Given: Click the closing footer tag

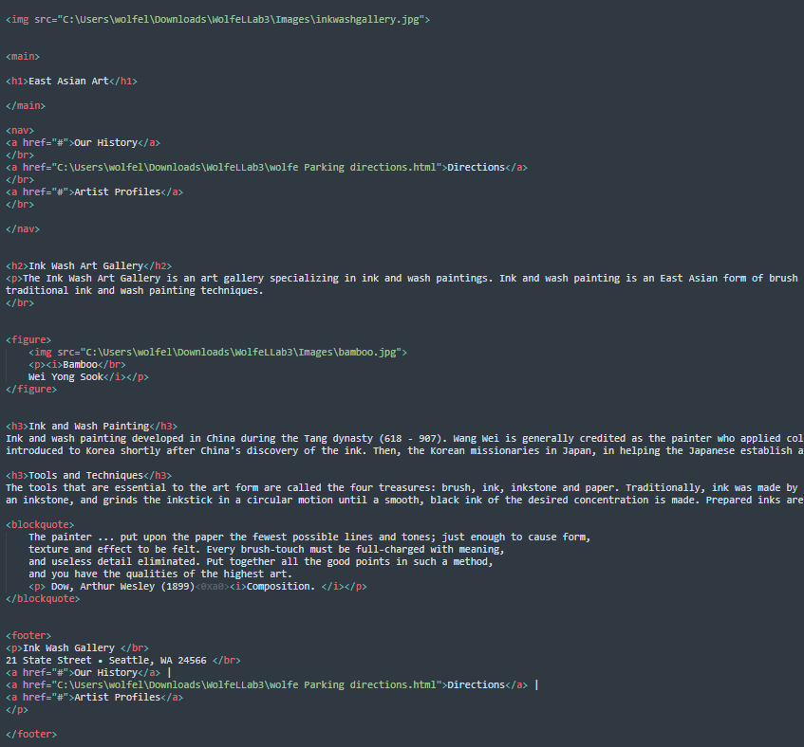Looking at the screenshot, I should pos(31,734).
